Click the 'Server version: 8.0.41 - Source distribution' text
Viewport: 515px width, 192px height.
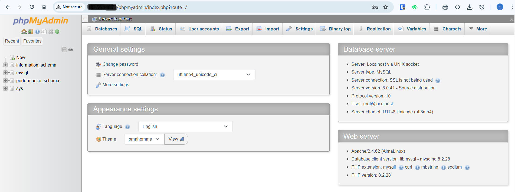coord(393,88)
